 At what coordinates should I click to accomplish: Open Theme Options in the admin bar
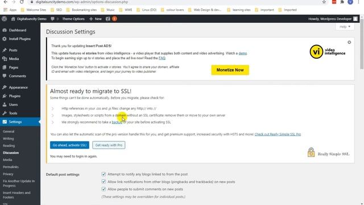click(73, 19)
